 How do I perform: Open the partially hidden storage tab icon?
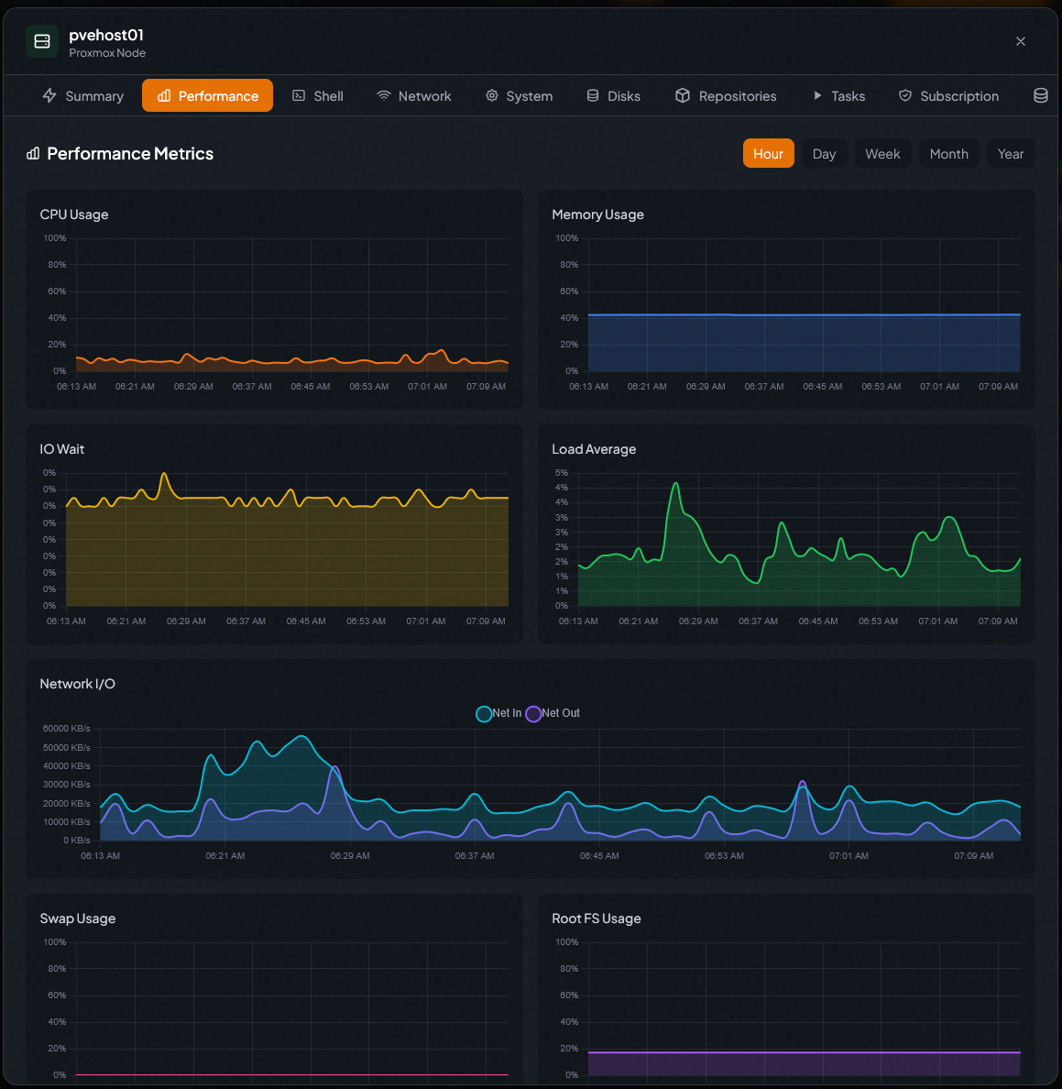click(1040, 95)
